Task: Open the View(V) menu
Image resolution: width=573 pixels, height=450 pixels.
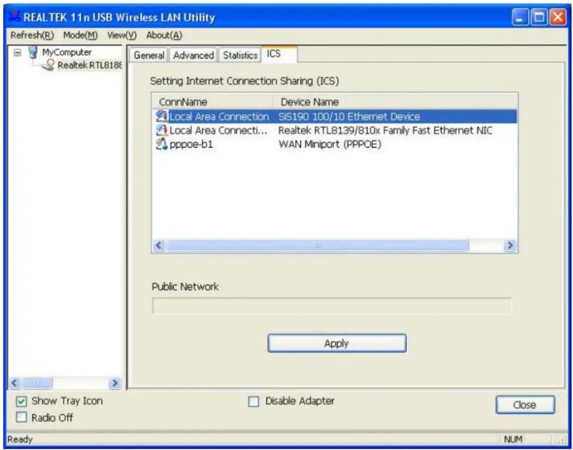Action: (x=122, y=35)
